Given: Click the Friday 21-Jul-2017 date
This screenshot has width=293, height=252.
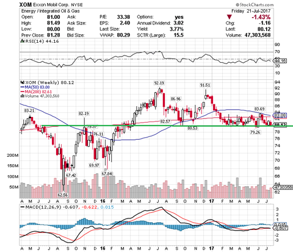Looking at the screenshot, I should point(251,11).
